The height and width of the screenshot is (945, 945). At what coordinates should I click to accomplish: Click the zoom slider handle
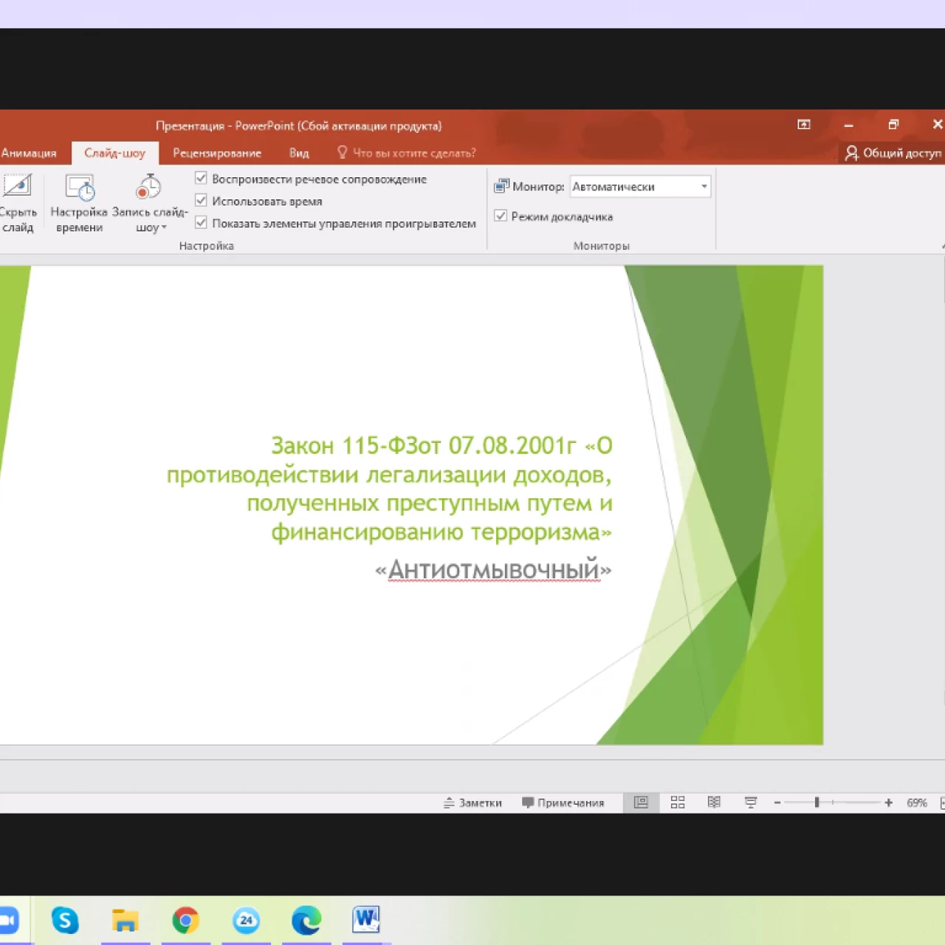[817, 803]
